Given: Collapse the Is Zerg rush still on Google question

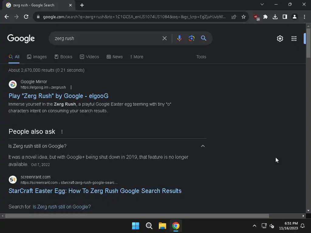Looking at the screenshot, I should tap(203, 146).
